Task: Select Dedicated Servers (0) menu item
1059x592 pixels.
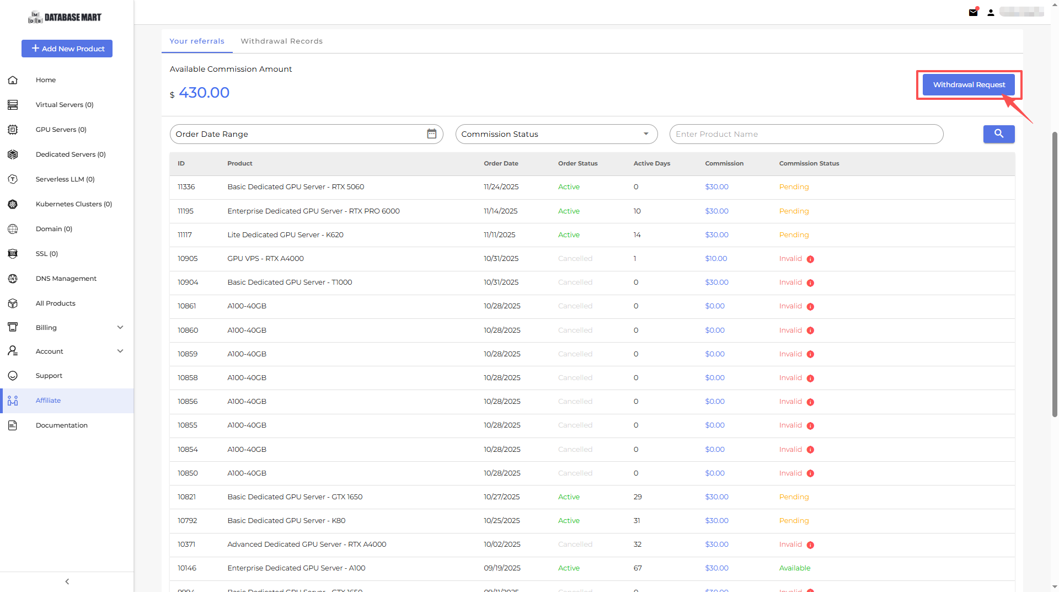Action: click(x=71, y=154)
